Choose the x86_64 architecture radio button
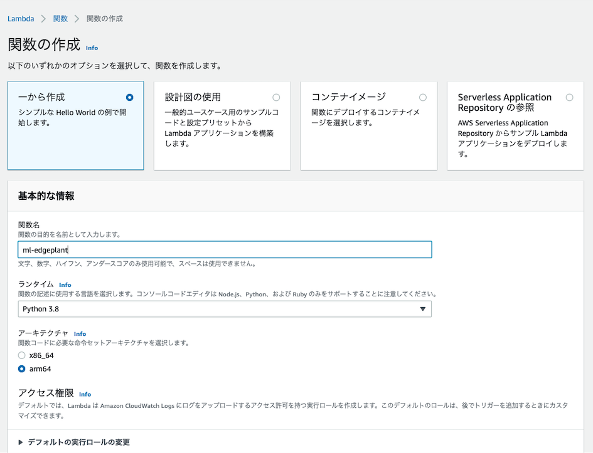The height and width of the screenshot is (453, 593). [21, 355]
